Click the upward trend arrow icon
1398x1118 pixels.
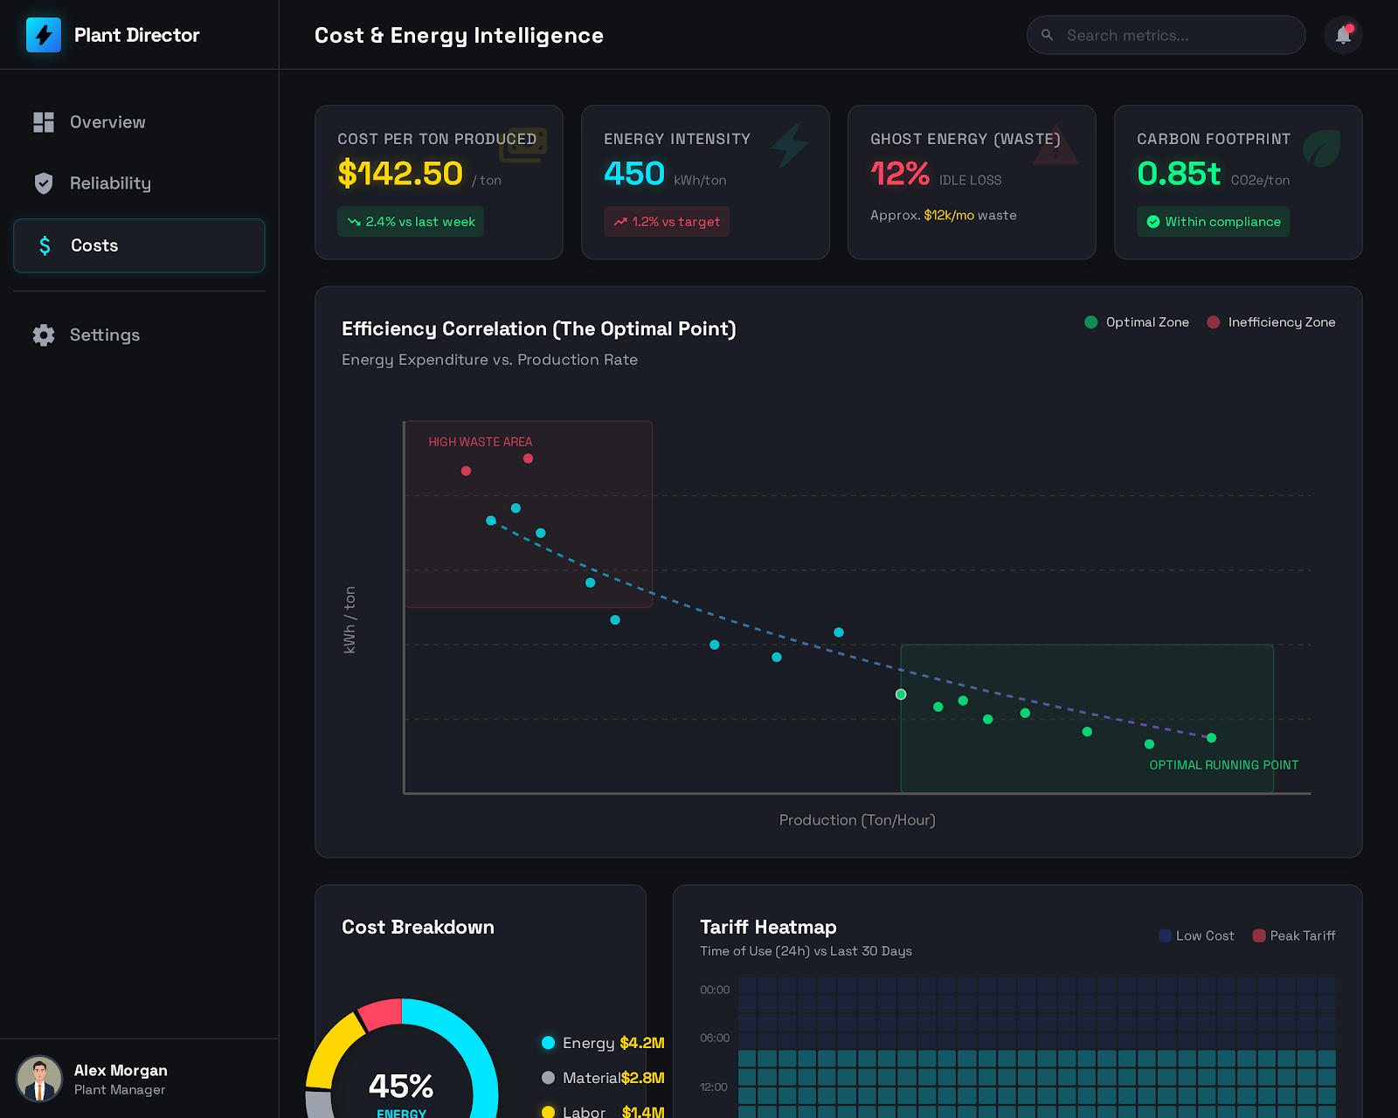pyautogui.click(x=620, y=222)
